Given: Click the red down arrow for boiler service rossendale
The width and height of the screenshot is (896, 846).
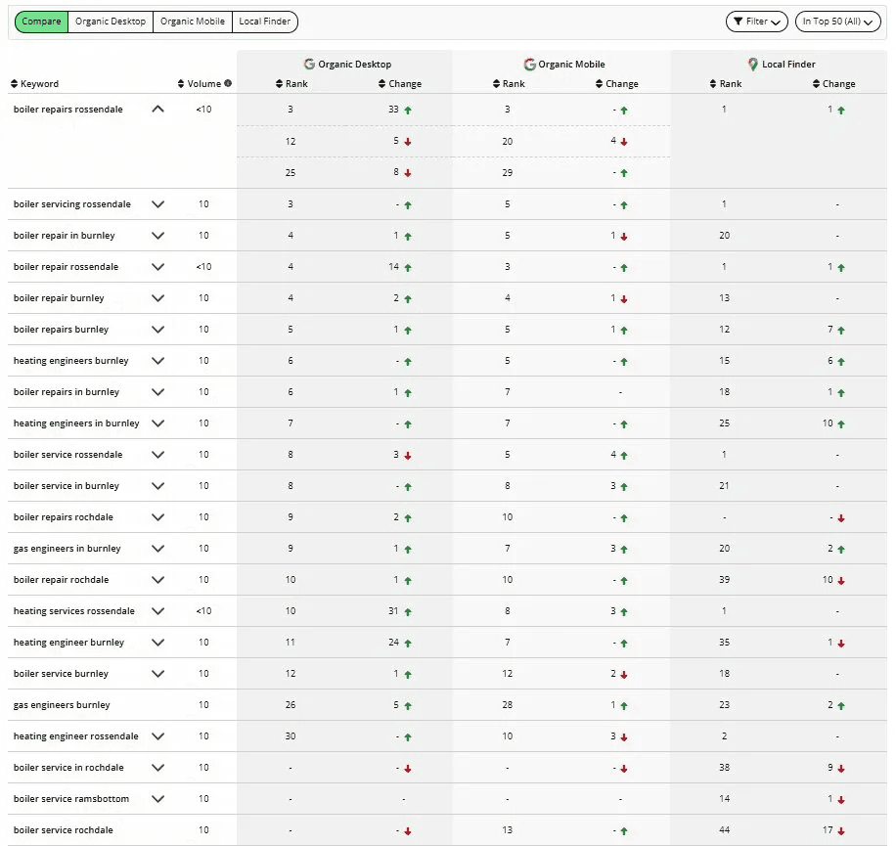Looking at the screenshot, I should click(x=406, y=454).
